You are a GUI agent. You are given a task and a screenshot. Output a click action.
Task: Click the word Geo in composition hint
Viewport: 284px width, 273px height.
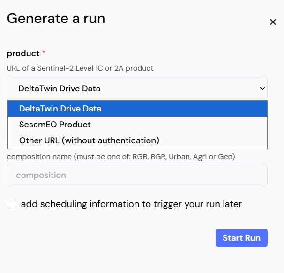click(227, 156)
